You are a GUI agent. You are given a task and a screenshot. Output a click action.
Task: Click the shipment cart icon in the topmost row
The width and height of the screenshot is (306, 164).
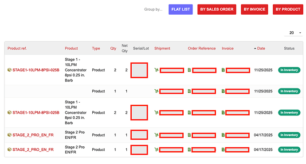(x=156, y=70)
